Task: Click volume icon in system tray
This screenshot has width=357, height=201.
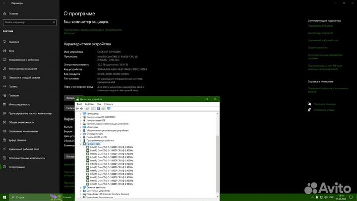Action: (x=326, y=198)
